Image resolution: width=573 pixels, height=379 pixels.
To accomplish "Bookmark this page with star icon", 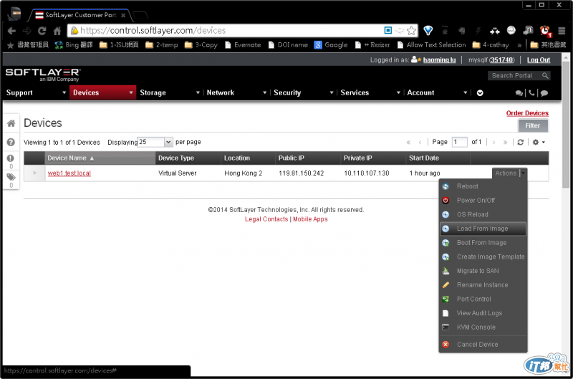I will pyautogui.click(x=411, y=31).
